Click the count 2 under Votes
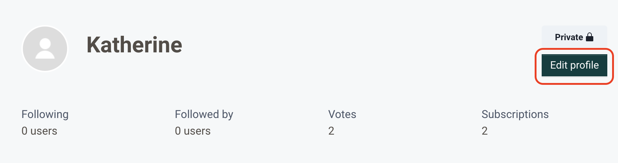 (x=331, y=131)
